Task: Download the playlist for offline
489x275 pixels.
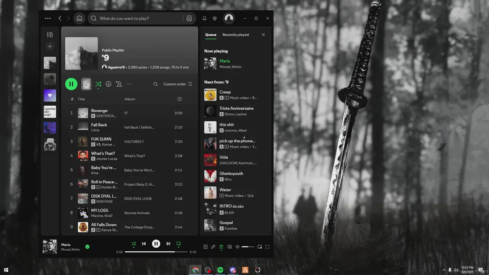Action: click(108, 84)
